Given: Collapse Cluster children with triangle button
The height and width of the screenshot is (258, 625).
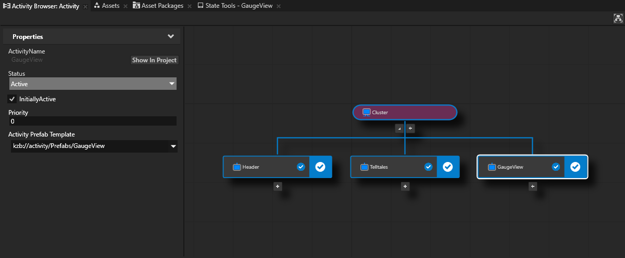Looking at the screenshot, I should click(399, 128).
